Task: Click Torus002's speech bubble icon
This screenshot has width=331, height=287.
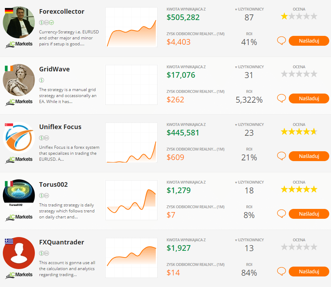Action: (281, 214)
